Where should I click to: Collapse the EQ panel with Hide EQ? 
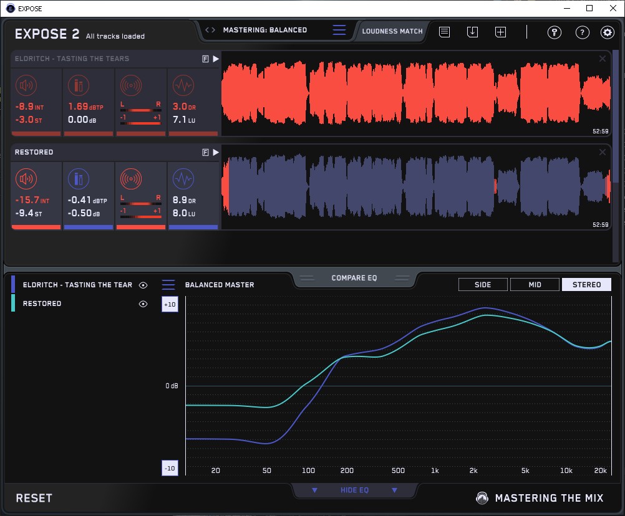click(354, 490)
